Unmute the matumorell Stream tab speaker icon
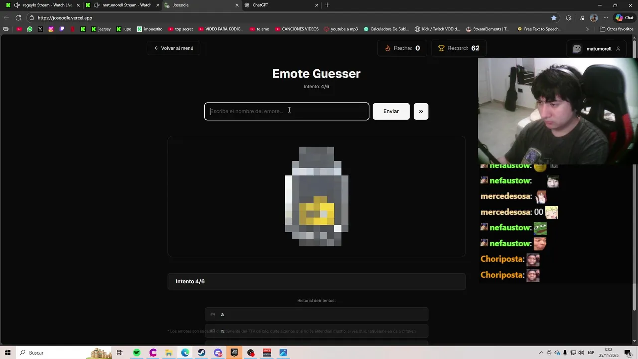The height and width of the screenshot is (359, 638). coord(96,5)
